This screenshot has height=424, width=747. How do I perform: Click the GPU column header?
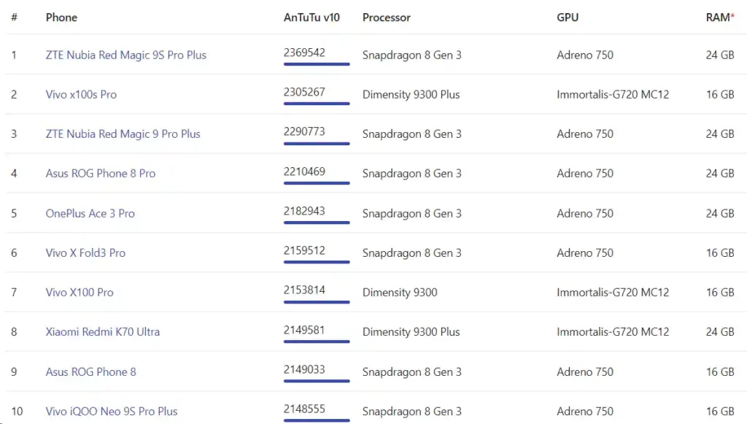(568, 17)
